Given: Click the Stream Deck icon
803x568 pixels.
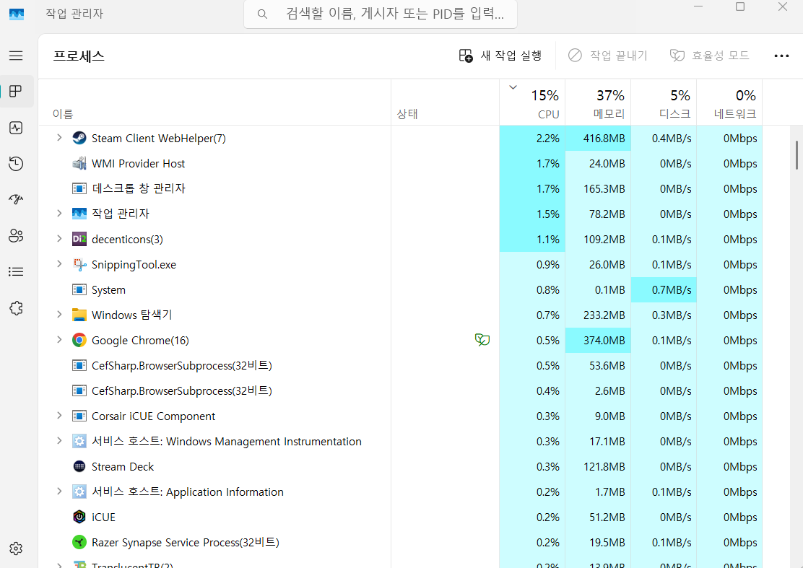Looking at the screenshot, I should click(79, 466).
